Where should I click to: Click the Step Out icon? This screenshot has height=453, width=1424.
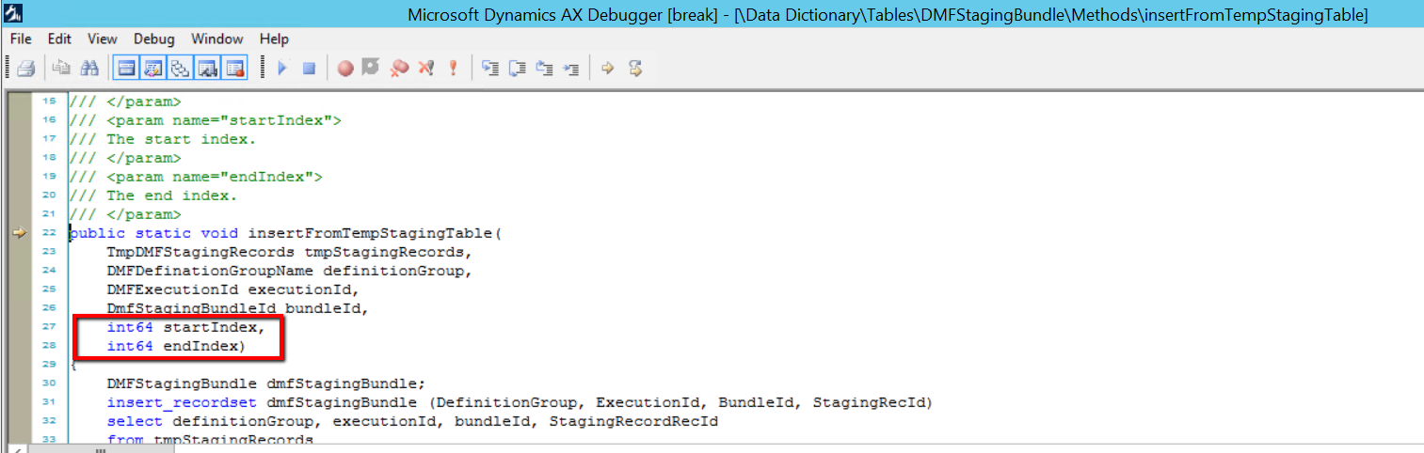[x=544, y=68]
